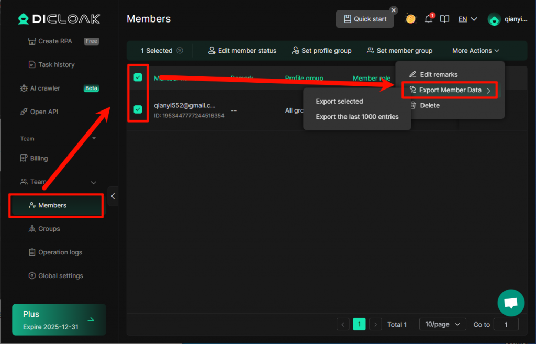
Task: Click the qianyi user avatar
Action: point(494,19)
